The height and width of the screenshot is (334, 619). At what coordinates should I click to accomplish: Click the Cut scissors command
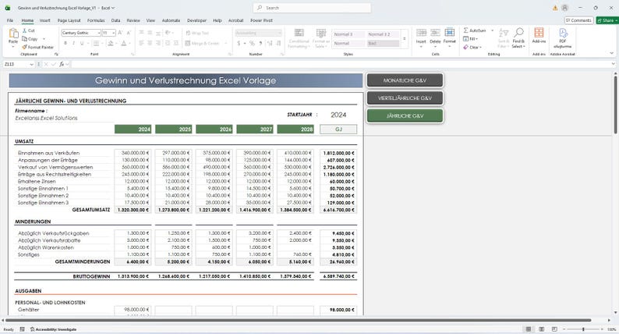[28, 31]
